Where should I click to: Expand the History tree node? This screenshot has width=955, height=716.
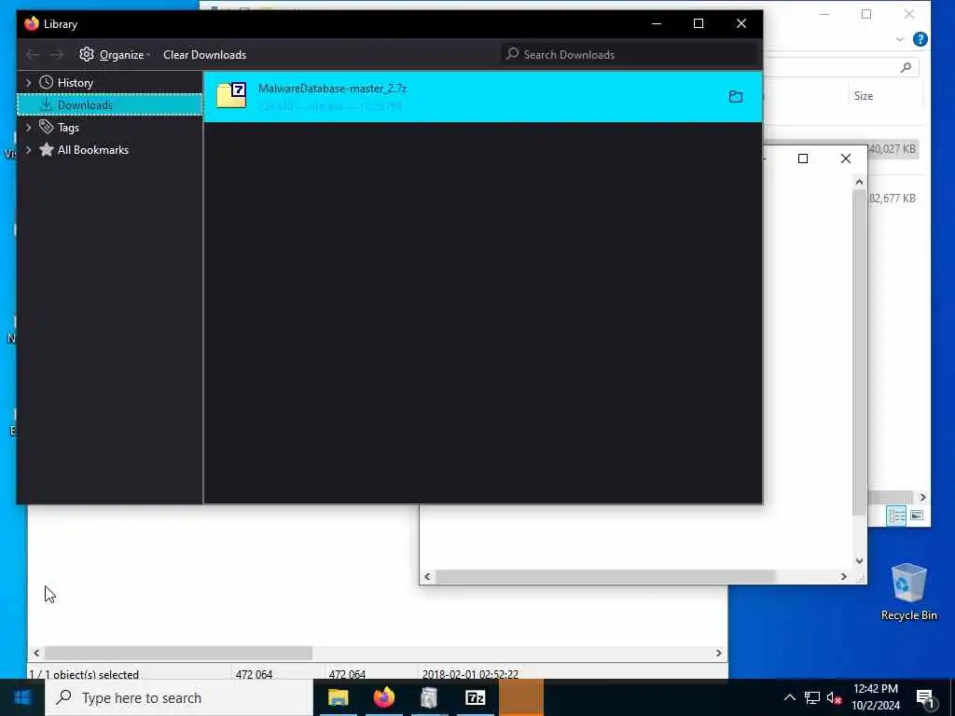click(x=28, y=82)
